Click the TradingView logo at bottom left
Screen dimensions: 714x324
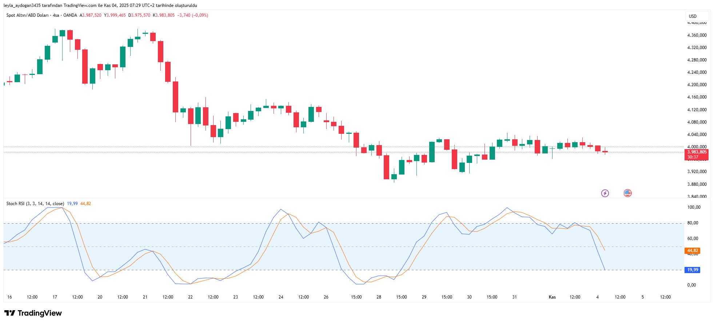pos(33,313)
